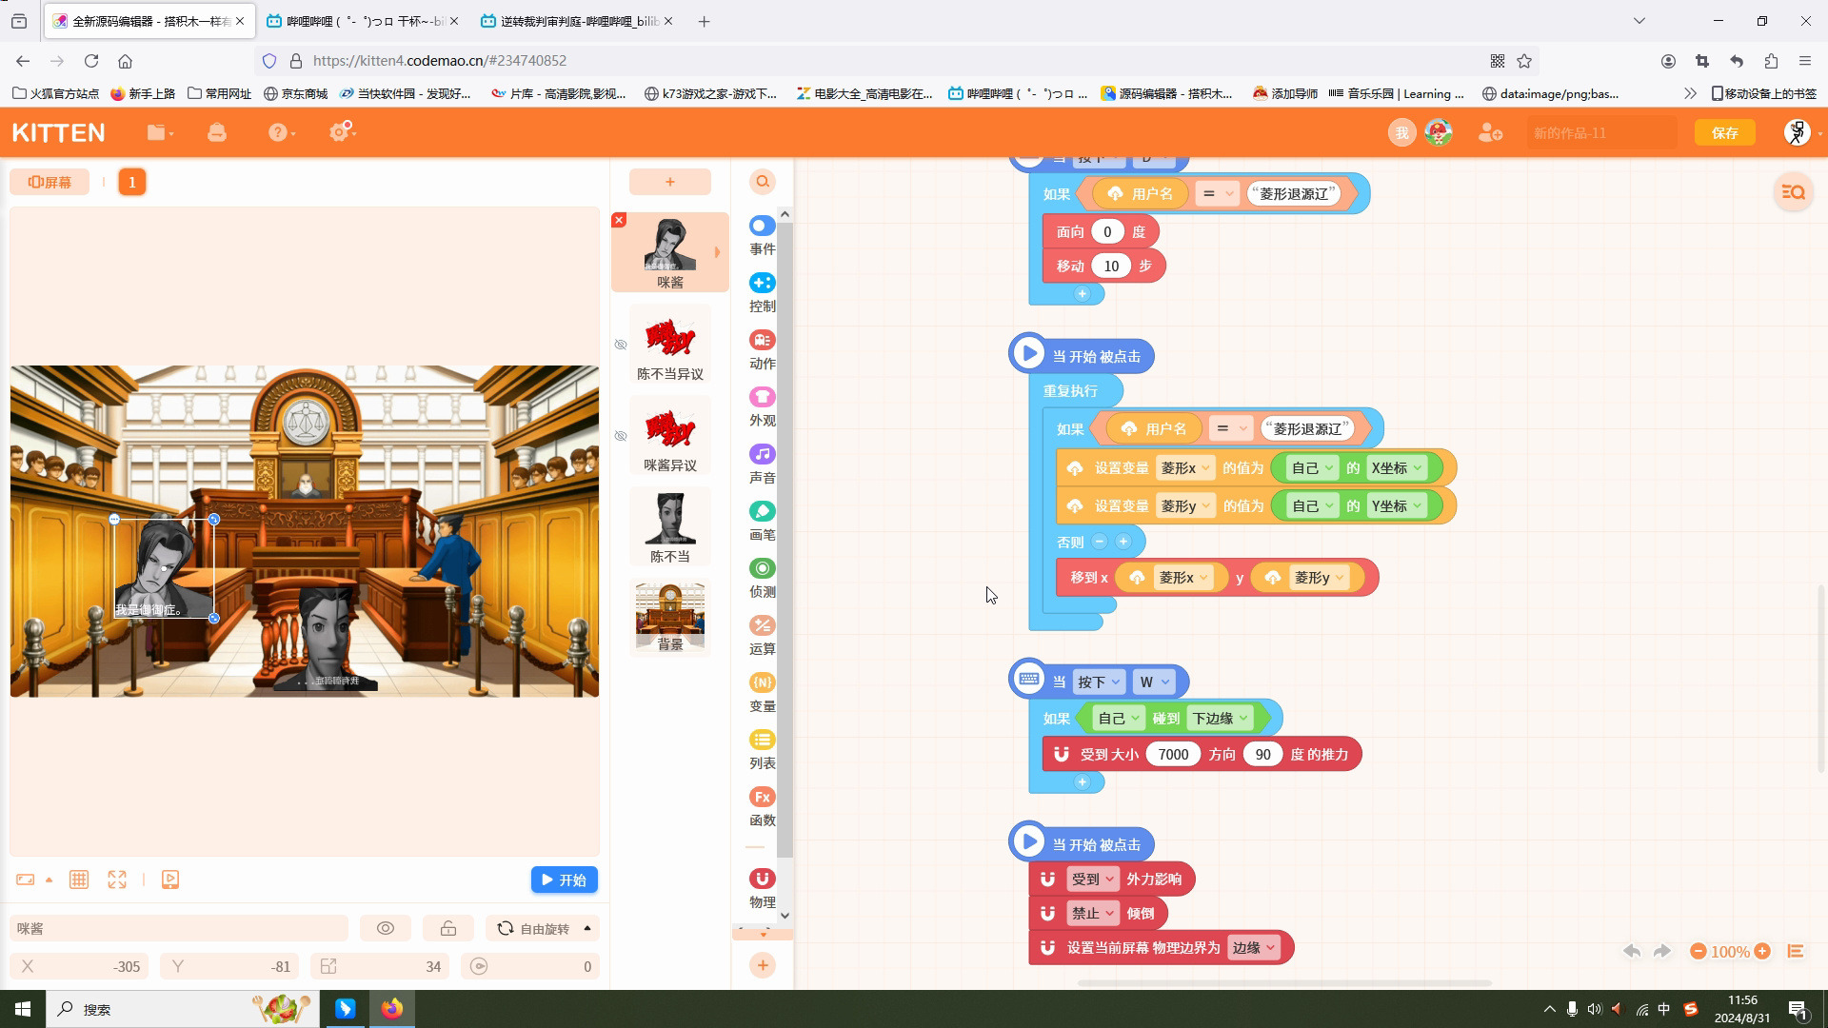Click the 保存 save button
Screen dimensions: 1828x1028
coord(1724,132)
